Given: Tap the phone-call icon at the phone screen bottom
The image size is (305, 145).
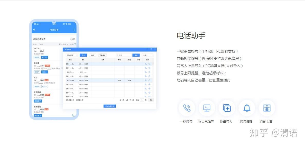Looking at the screenshot, I should click(x=73, y=115).
